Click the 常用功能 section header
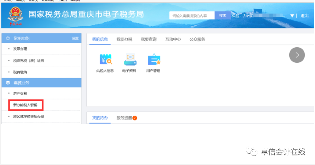 41,38
